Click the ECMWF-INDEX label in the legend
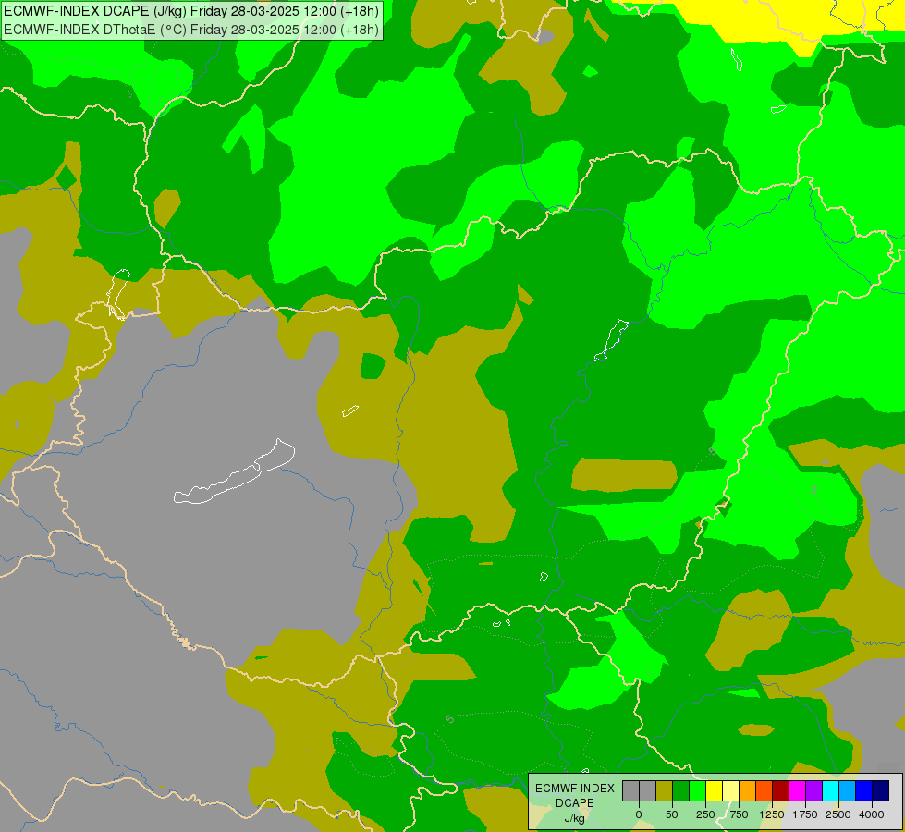Screen dimensions: 905x832 point(575,789)
